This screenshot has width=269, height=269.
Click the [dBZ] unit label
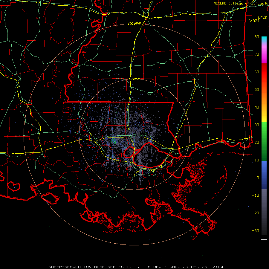(x=254, y=21)
